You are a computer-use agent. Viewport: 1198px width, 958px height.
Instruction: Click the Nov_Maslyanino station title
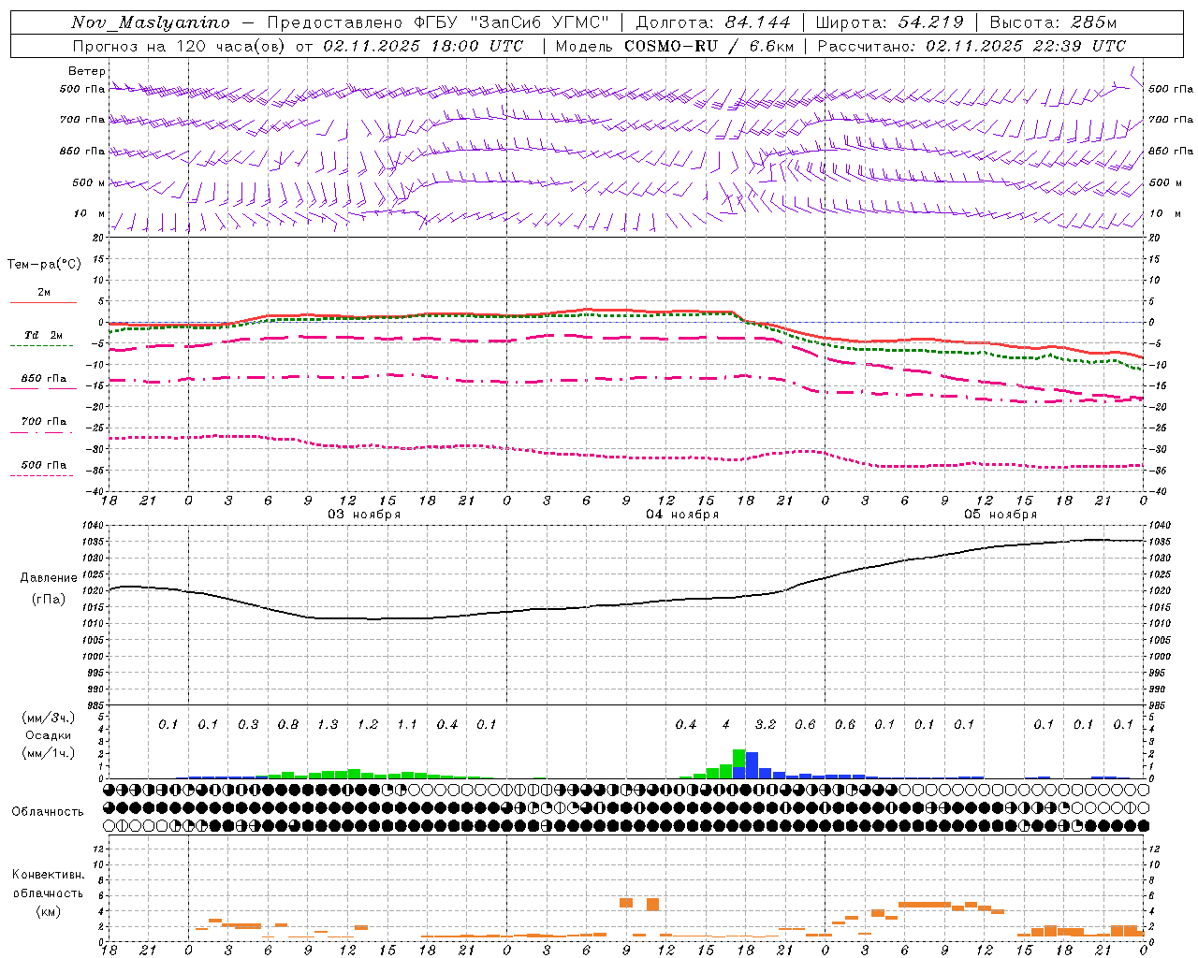150,22
